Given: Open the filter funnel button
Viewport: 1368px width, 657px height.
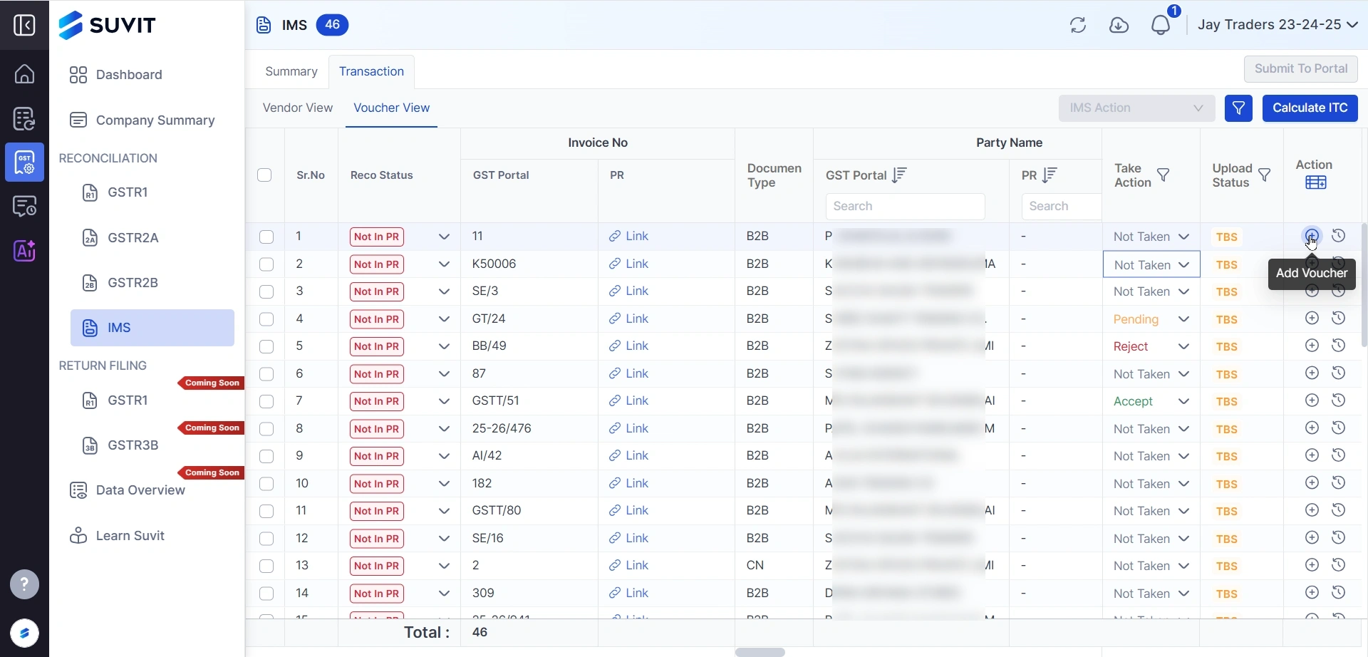Looking at the screenshot, I should pyautogui.click(x=1239, y=108).
